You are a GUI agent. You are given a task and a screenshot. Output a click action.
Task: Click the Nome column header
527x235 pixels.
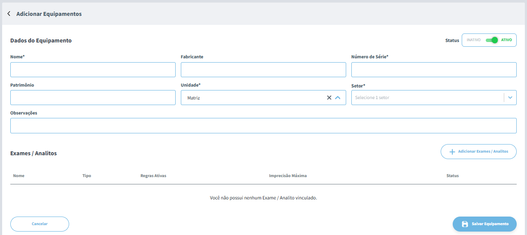(19, 176)
